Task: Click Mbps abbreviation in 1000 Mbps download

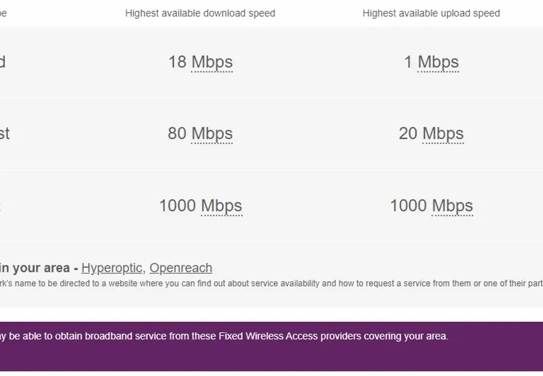Action: click(x=221, y=206)
